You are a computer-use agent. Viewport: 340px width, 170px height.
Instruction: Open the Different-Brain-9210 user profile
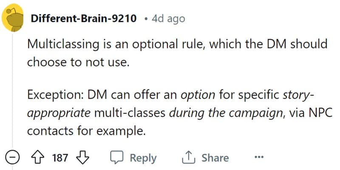tap(84, 19)
